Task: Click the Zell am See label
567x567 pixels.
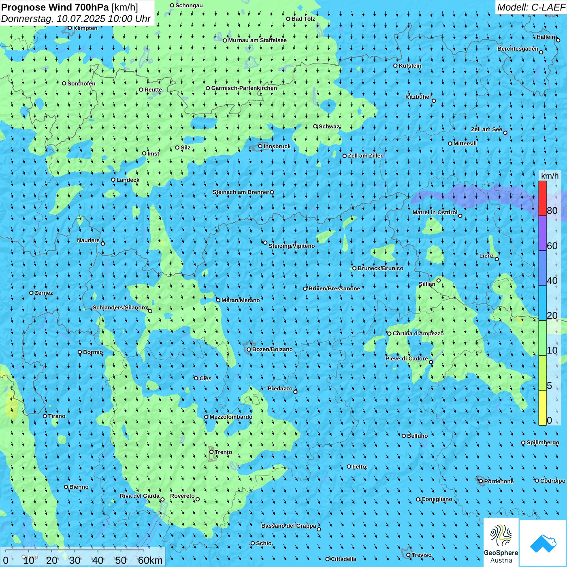Action: tap(486, 129)
